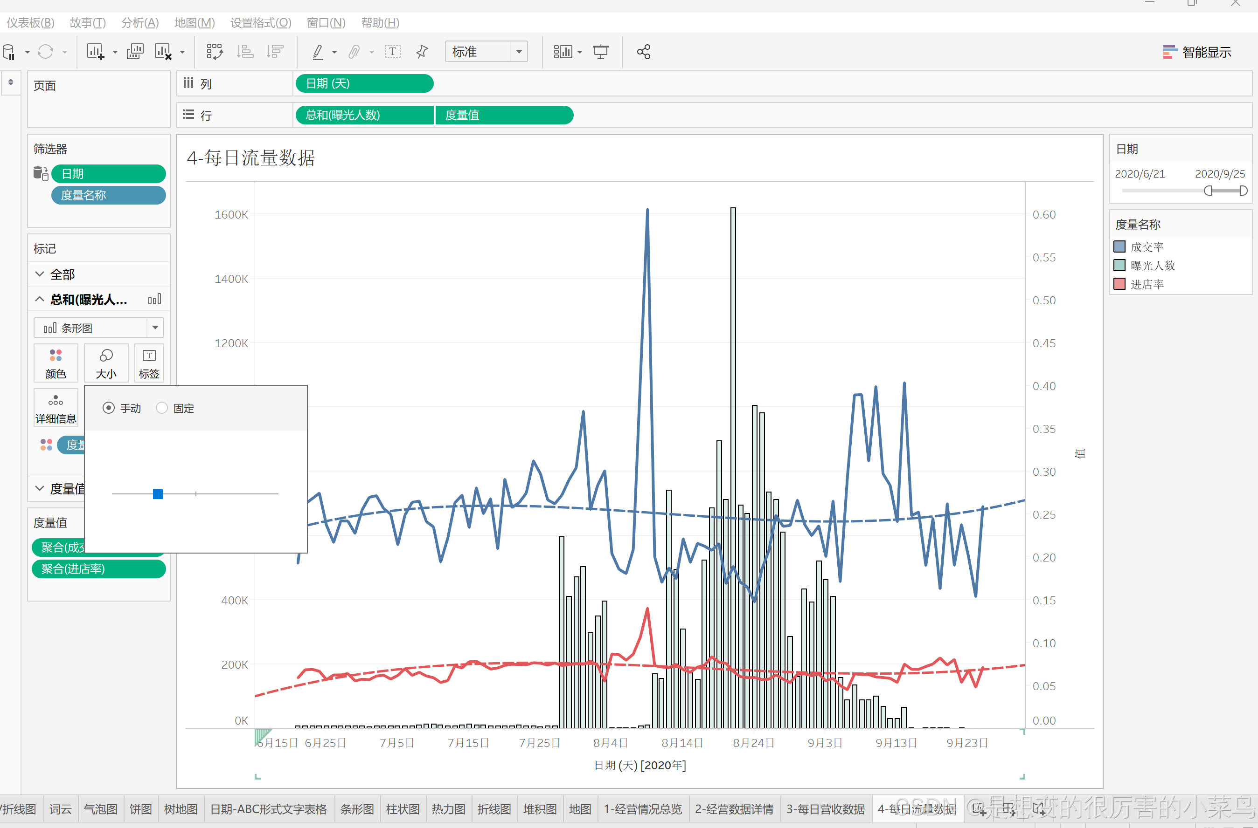Open the 标准 fit dropdown

(x=519, y=52)
